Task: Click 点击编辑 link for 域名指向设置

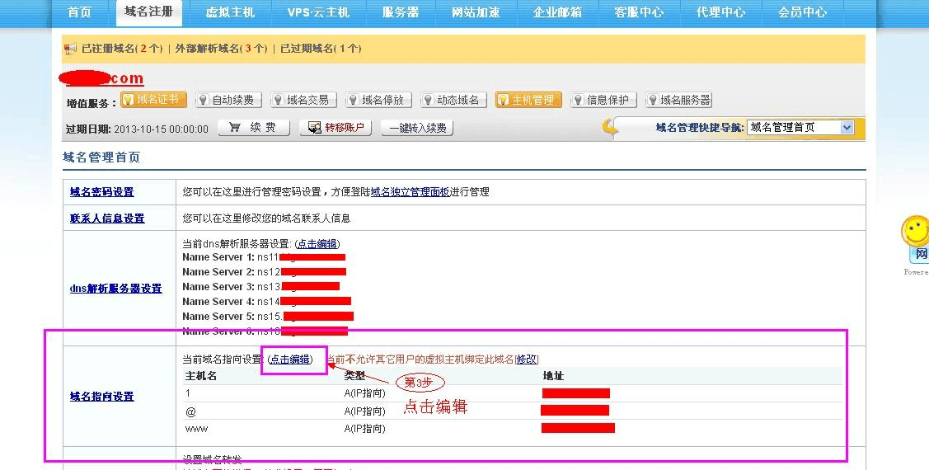Action: pyautogui.click(x=291, y=360)
